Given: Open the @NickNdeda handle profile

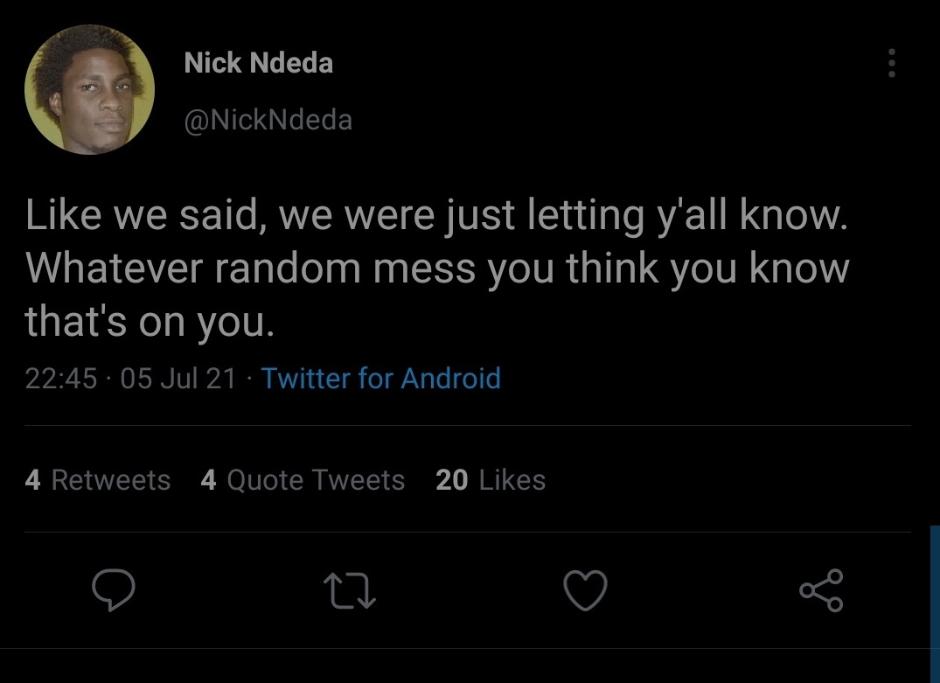Looking at the screenshot, I should (268, 120).
